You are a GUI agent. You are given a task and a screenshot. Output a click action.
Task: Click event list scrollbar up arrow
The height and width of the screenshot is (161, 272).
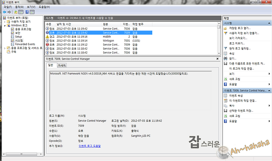click(x=219, y=23)
